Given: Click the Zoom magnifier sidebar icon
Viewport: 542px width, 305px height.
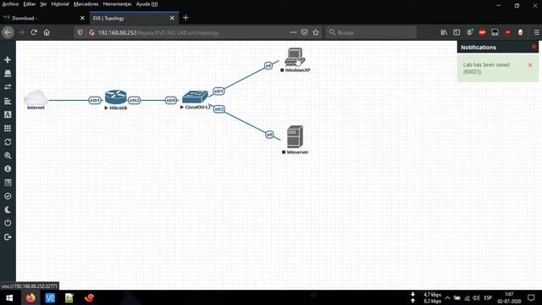Looking at the screenshot, I should (8, 156).
